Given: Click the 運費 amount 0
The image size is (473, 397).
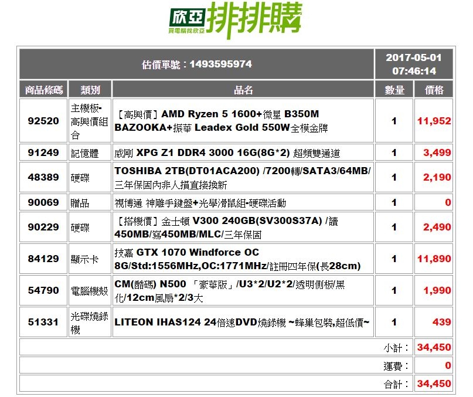Looking at the screenshot, I should click(448, 365).
